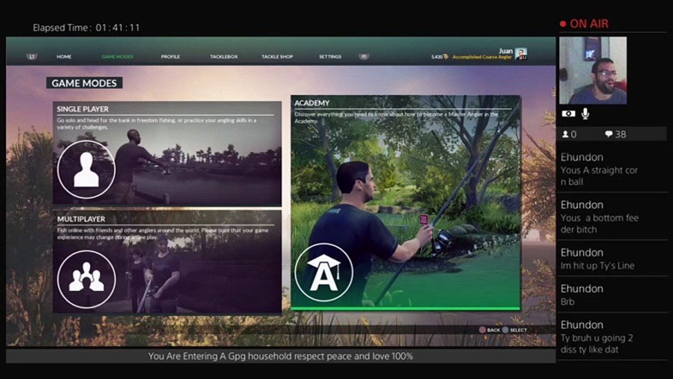Click the viewer count icon
The image size is (673, 379).
[x=566, y=134]
